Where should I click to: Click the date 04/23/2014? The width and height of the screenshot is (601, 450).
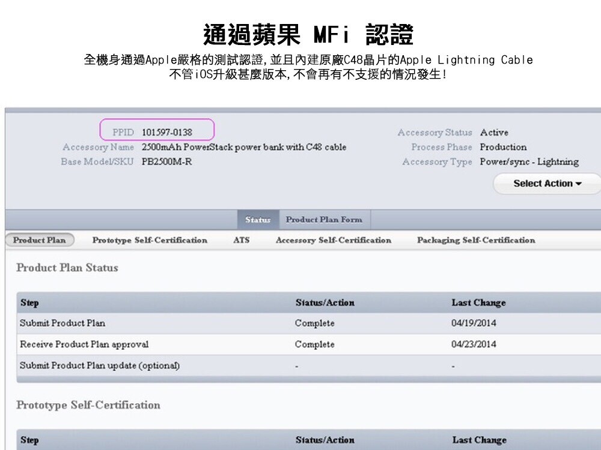click(474, 344)
